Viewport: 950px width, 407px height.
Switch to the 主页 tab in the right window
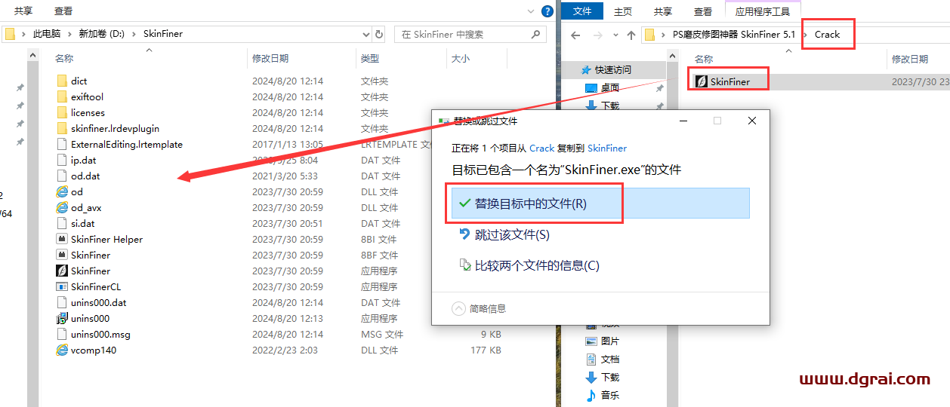(x=623, y=11)
